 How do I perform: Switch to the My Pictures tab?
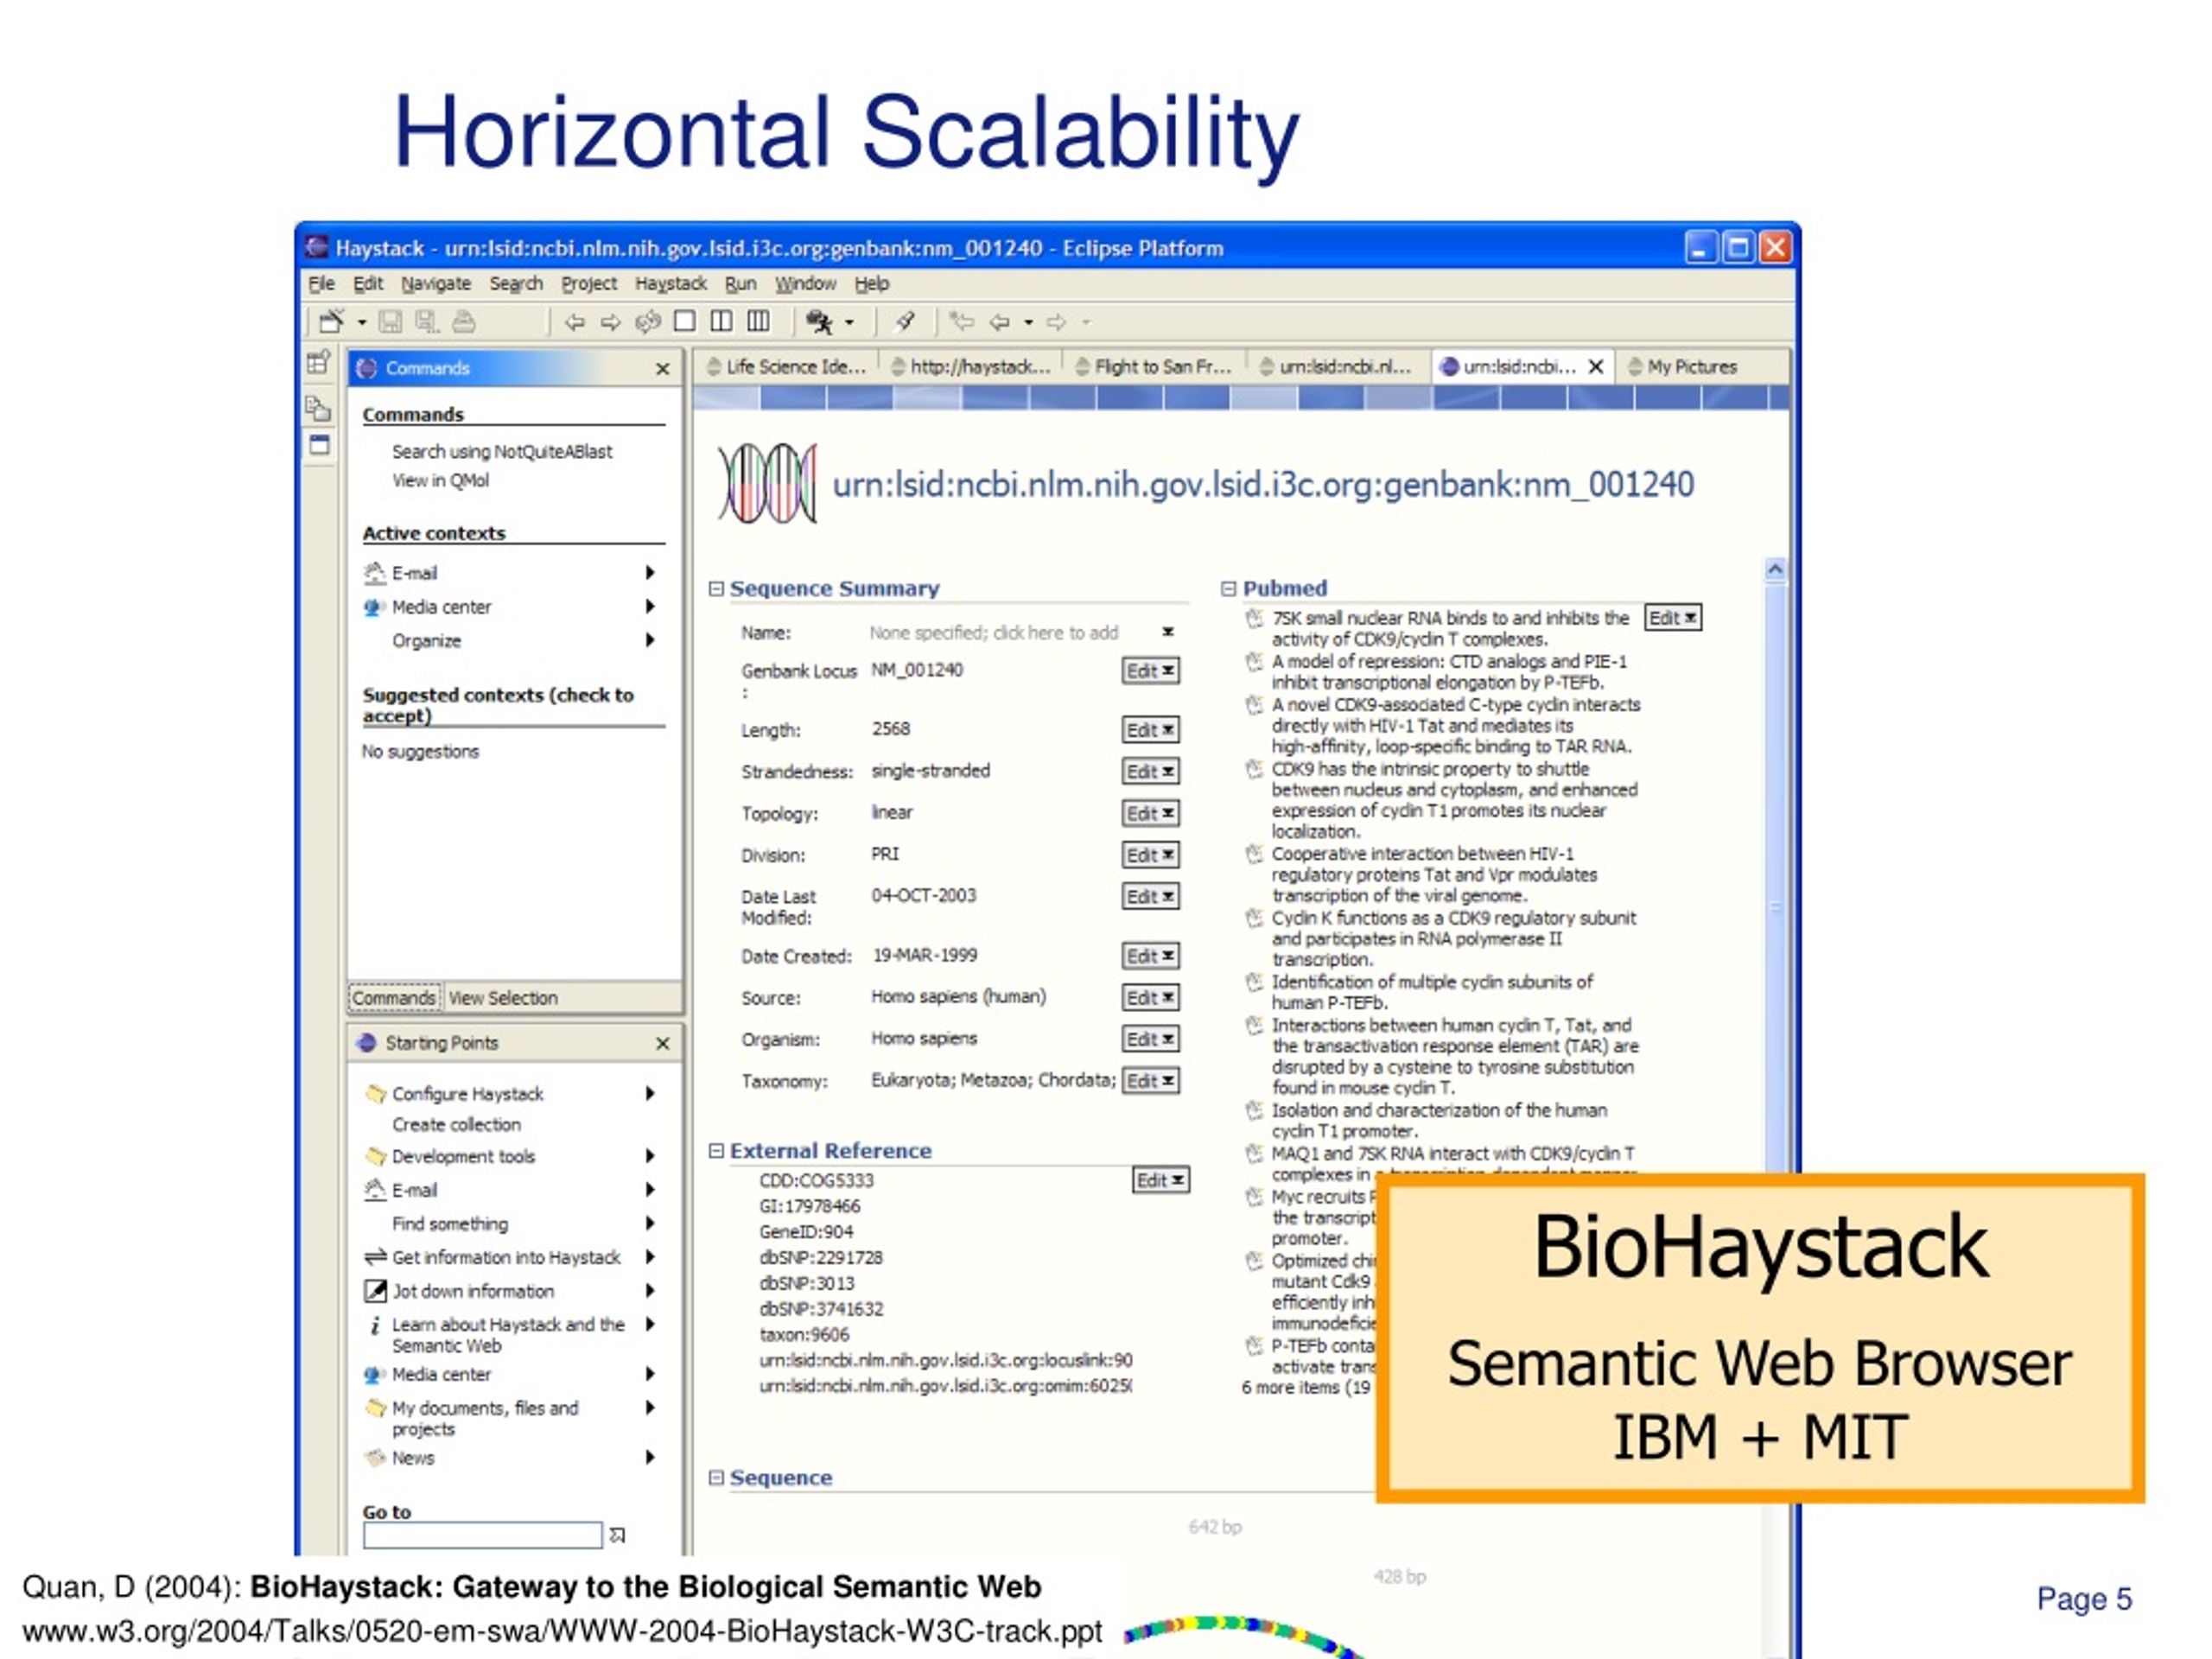click(x=1682, y=367)
